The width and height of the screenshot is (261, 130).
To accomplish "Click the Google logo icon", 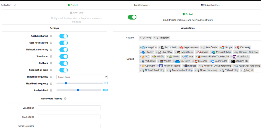I will (223, 47).
